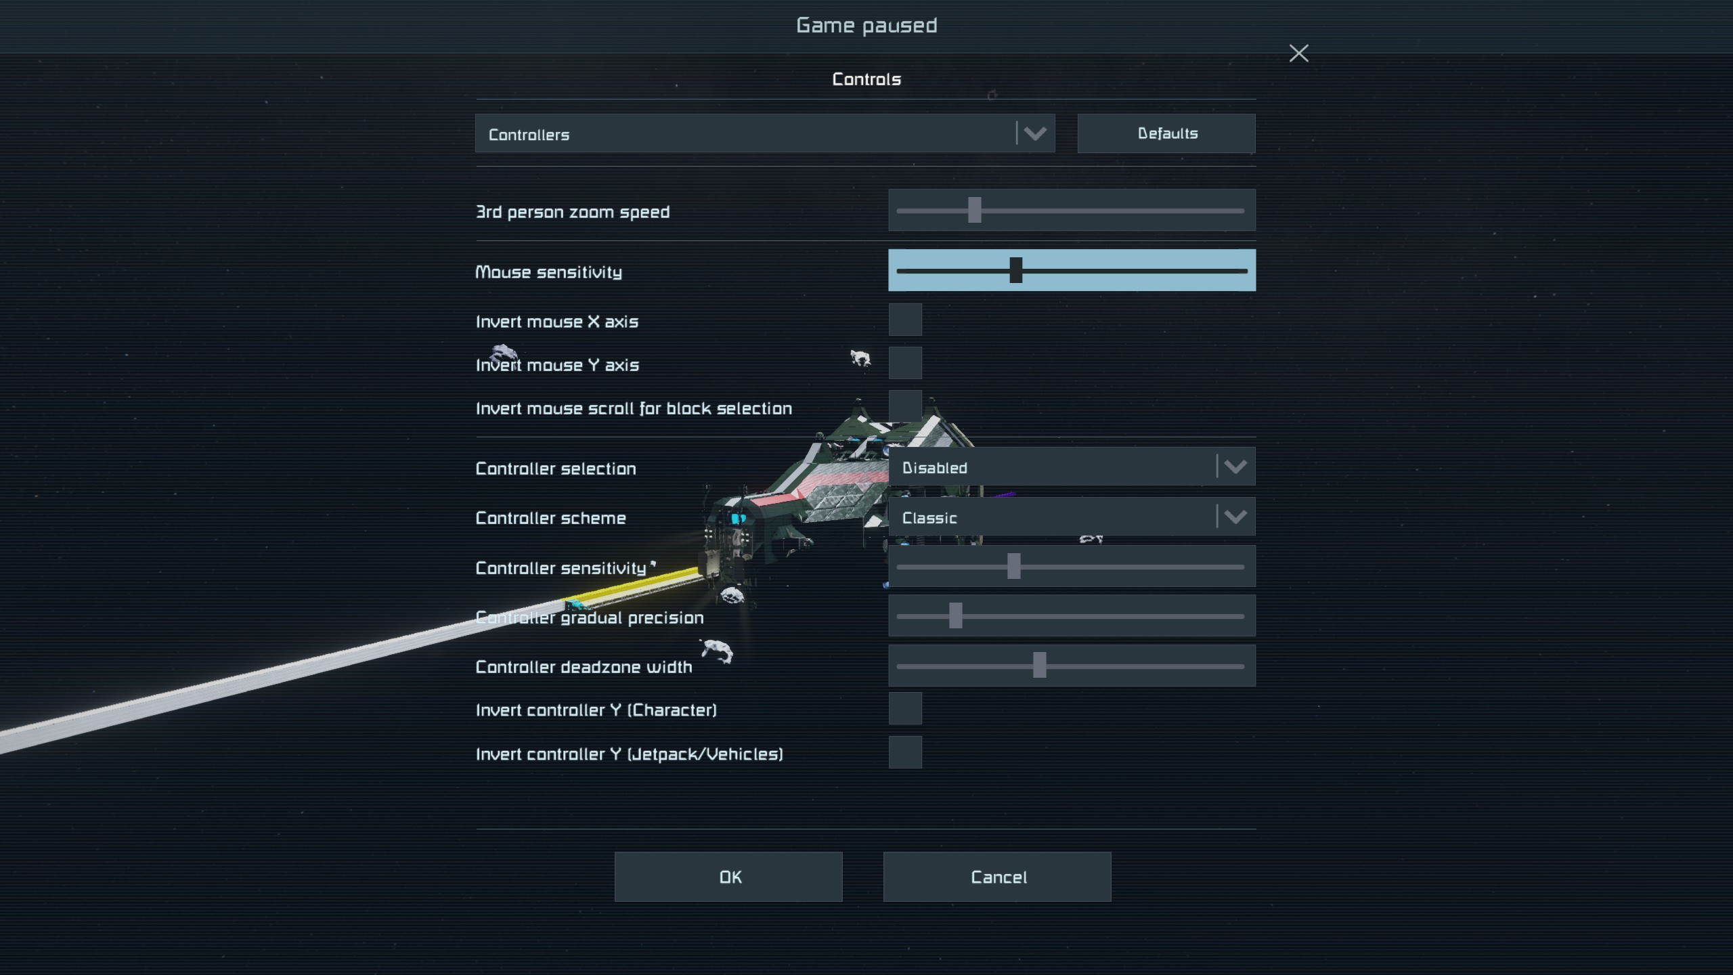1733x975 pixels.
Task: Click chevron arrow beside Classic controller scheme
Action: [x=1235, y=517]
